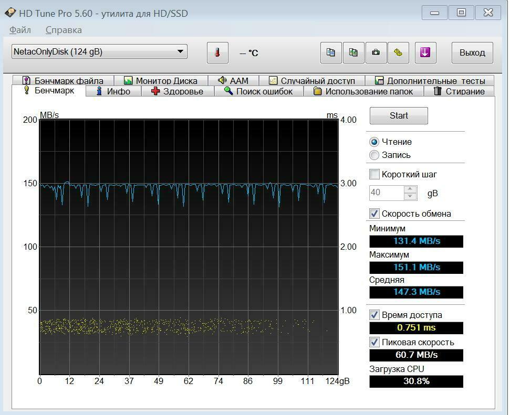Enable the Короткий шаг checkbox

pos(374,174)
